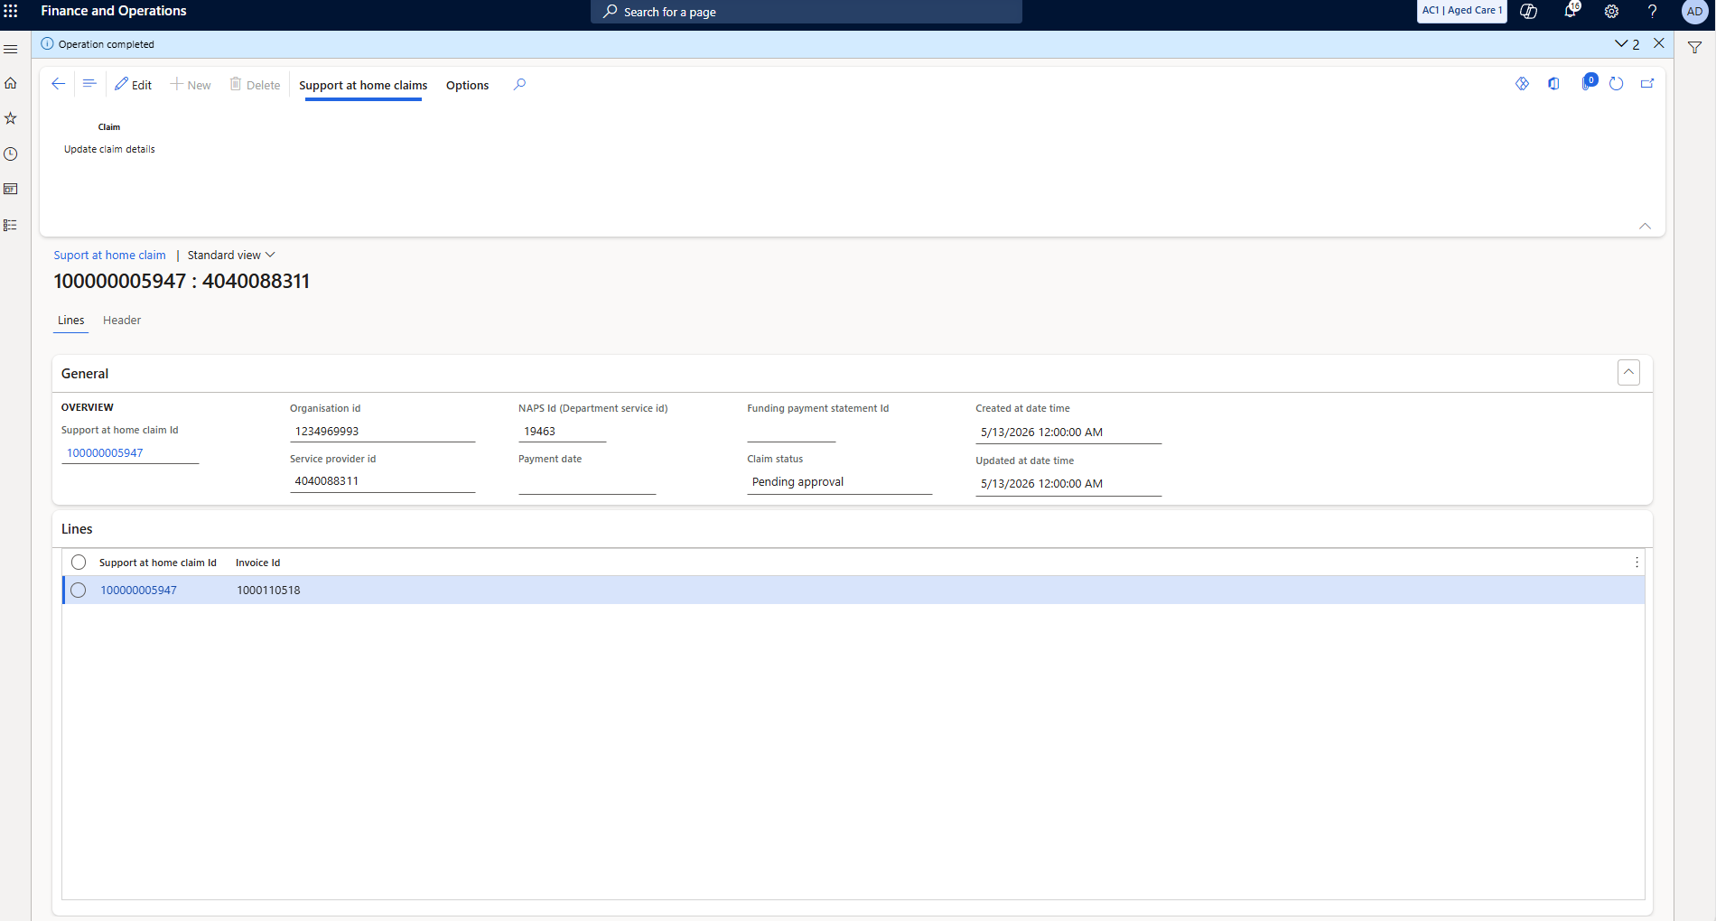Toggle the list view lines icon
This screenshot has height=921, width=1716.
point(89,84)
